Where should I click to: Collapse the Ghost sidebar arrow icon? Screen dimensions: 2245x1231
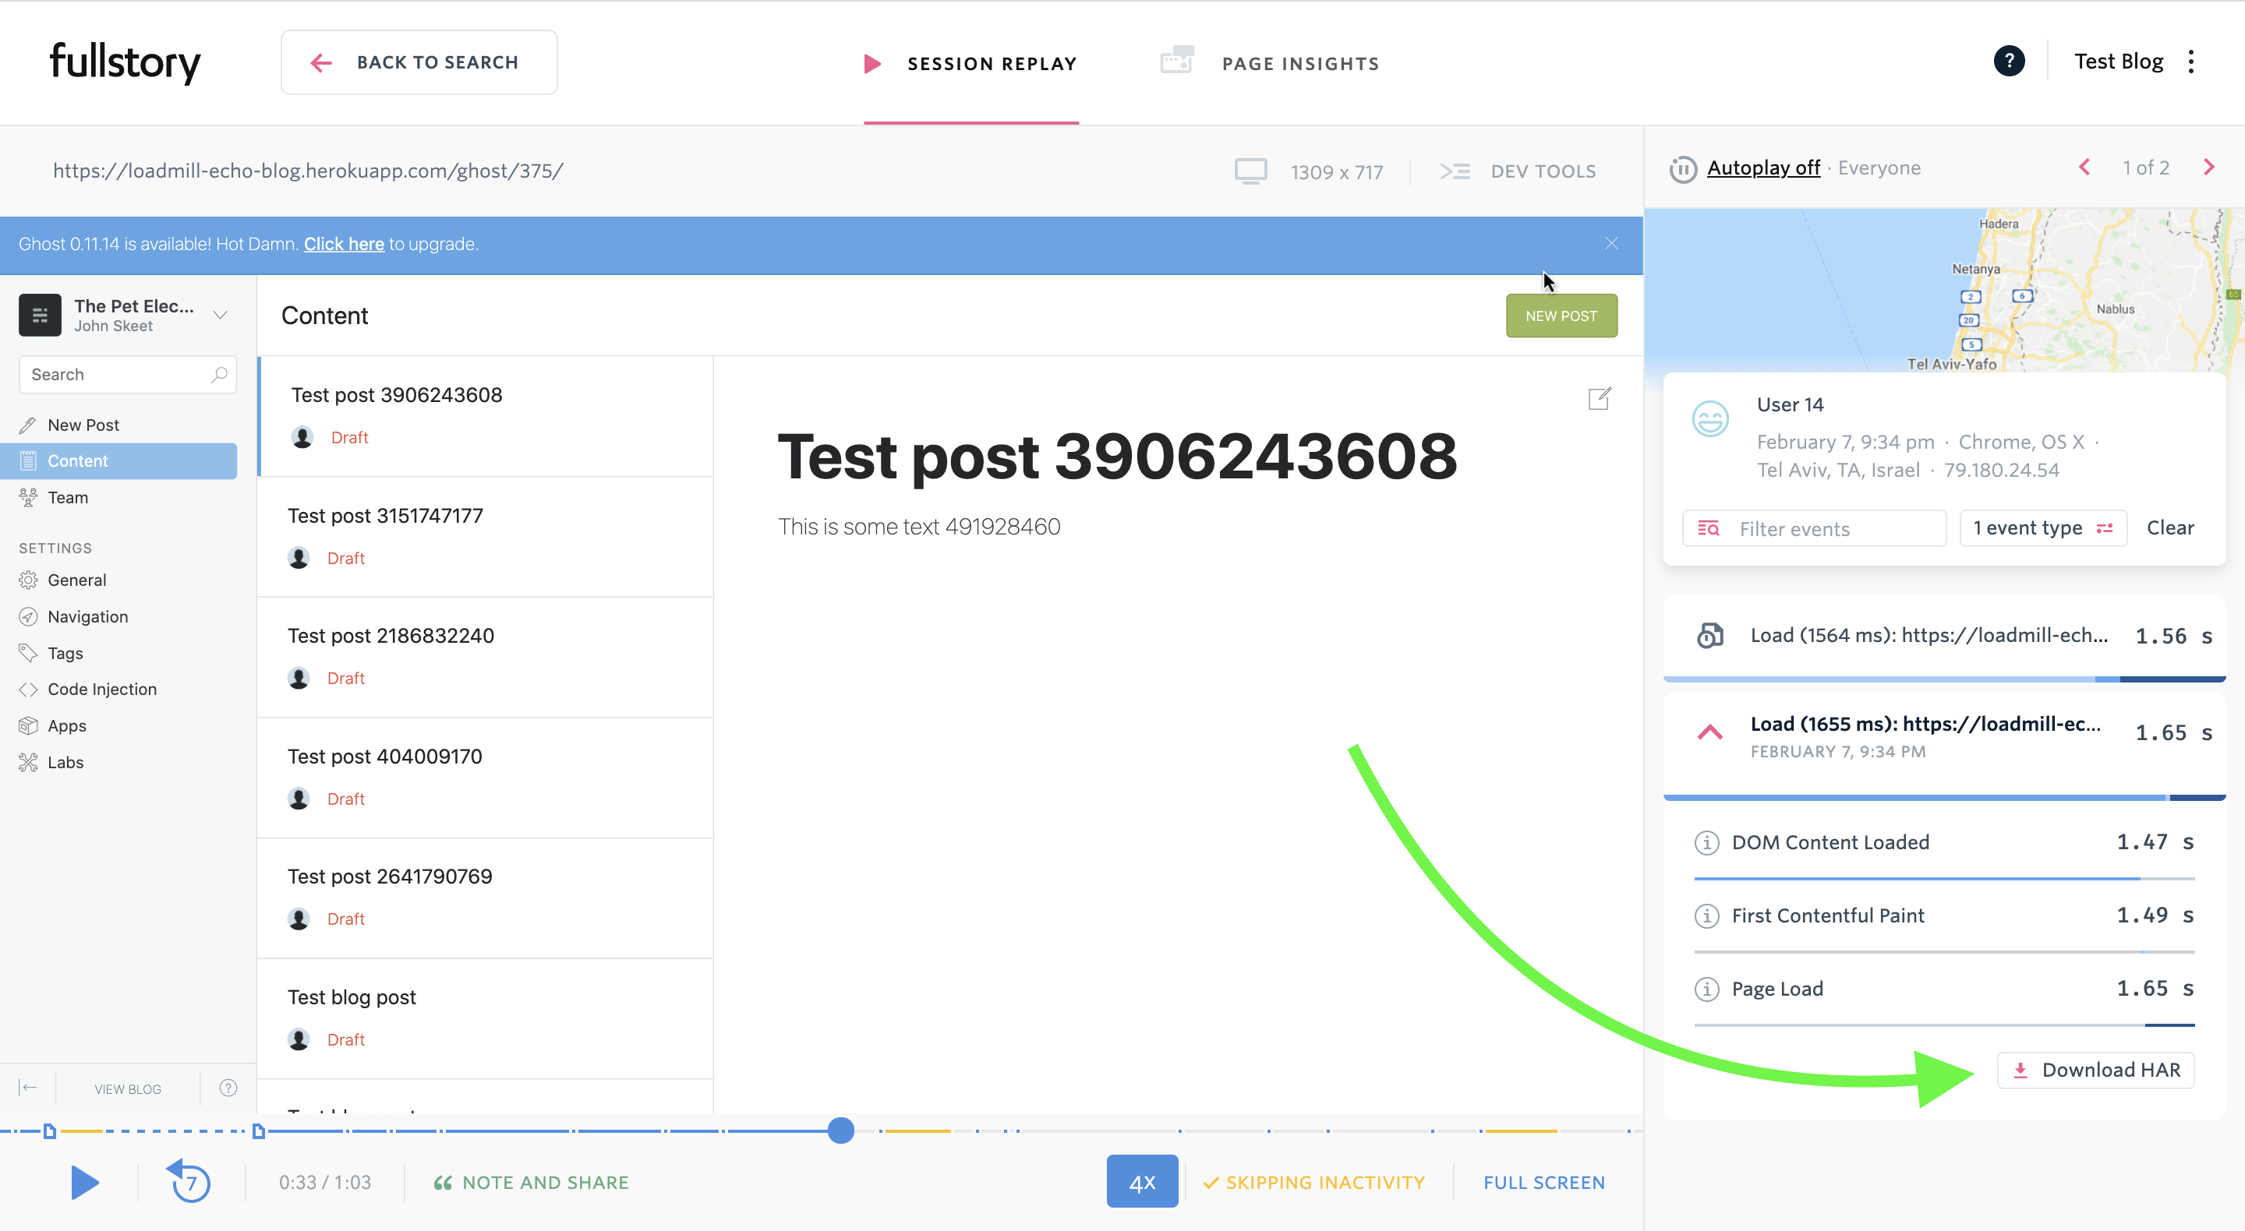[28, 1088]
